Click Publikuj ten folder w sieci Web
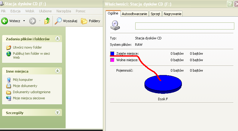This screenshot has width=238, height=131. (x=31, y=55)
